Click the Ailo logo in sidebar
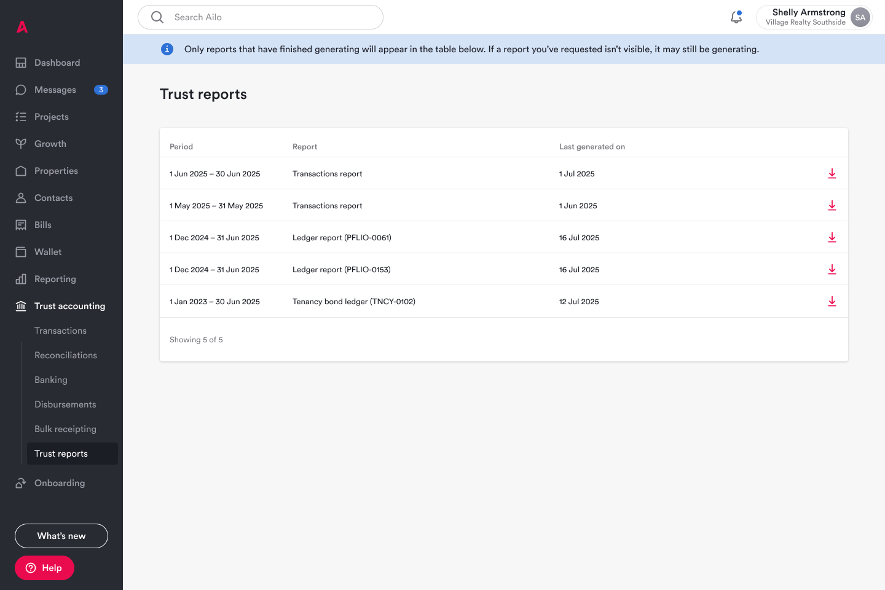Image resolution: width=885 pixels, height=590 pixels. point(22,26)
